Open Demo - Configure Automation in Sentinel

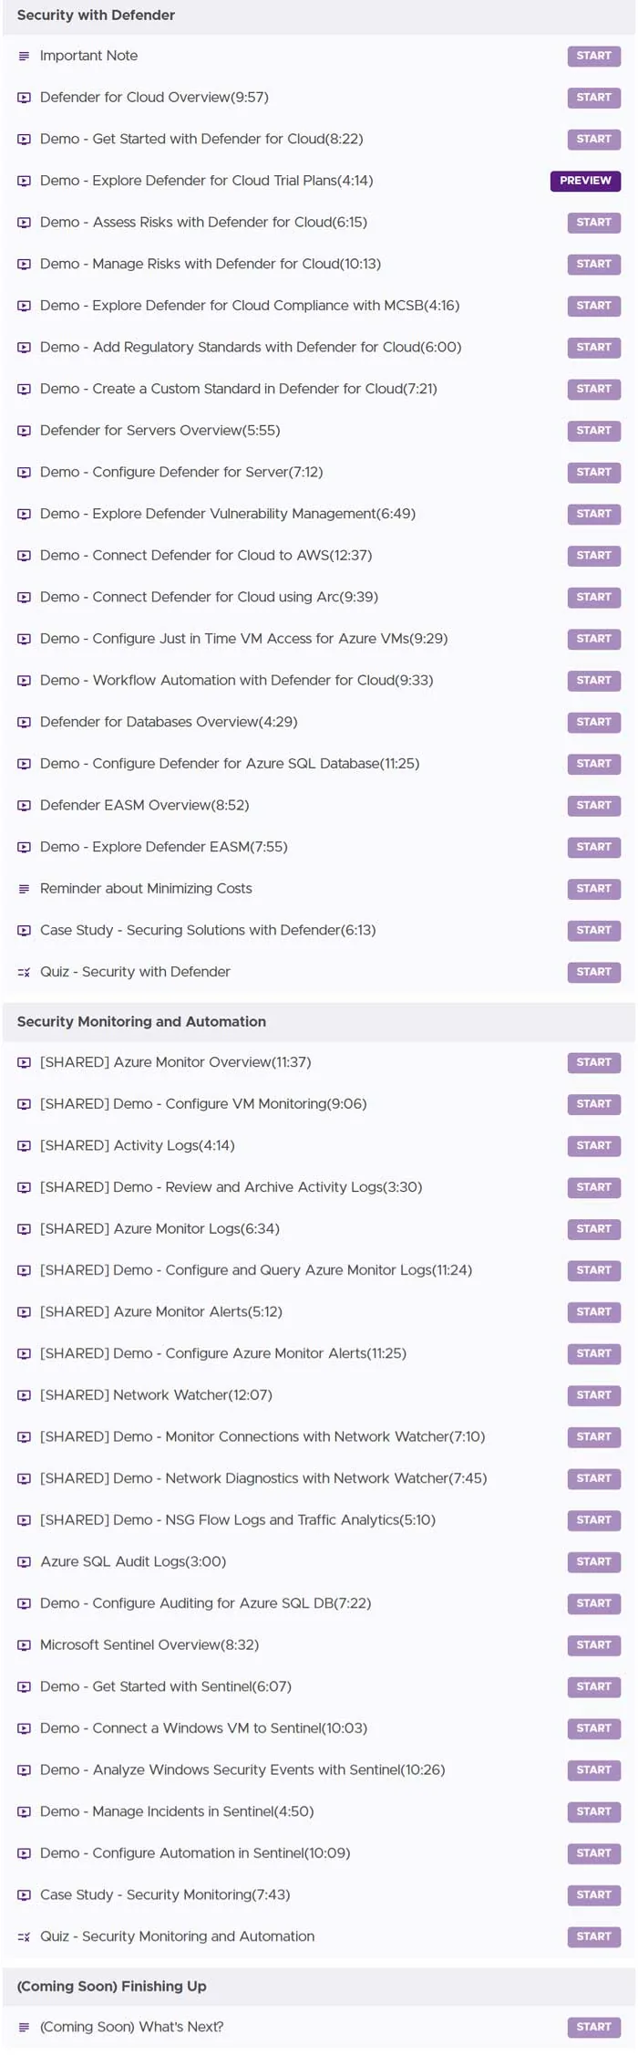195,1852
